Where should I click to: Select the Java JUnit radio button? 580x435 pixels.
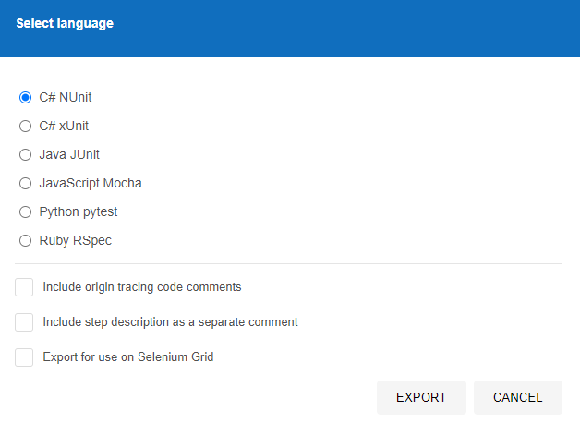click(x=26, y=154)
